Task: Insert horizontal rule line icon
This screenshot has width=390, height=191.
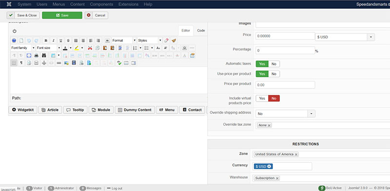Action: pyautogui.click(x=192, y=48)
